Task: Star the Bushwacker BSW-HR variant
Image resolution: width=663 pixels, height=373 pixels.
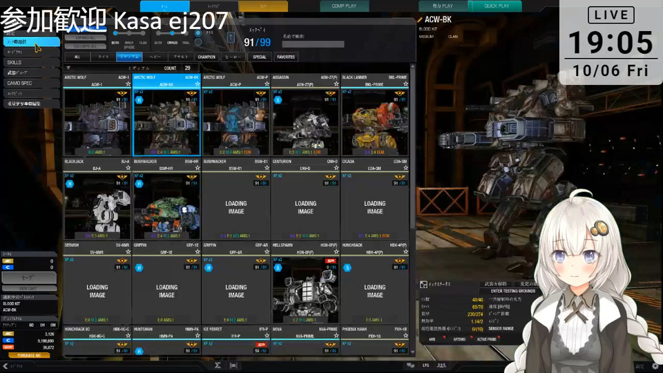Action: [198, 168]
